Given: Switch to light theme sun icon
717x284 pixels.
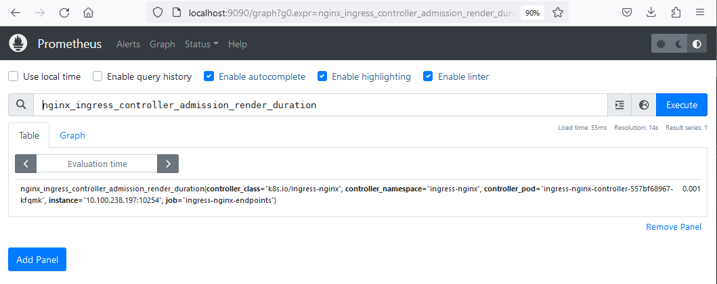Looking at the screenshot, I should [x=661, y=45].
